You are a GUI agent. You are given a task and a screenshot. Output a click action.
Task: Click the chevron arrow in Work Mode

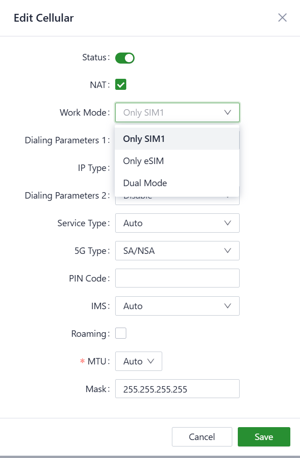coord(227,112)
